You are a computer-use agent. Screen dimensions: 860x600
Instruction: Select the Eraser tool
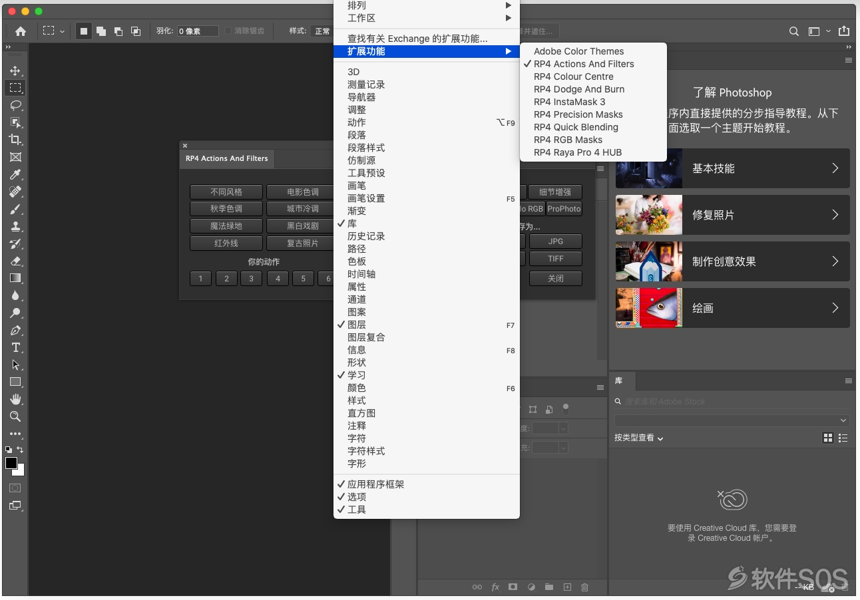click(15, 261)
